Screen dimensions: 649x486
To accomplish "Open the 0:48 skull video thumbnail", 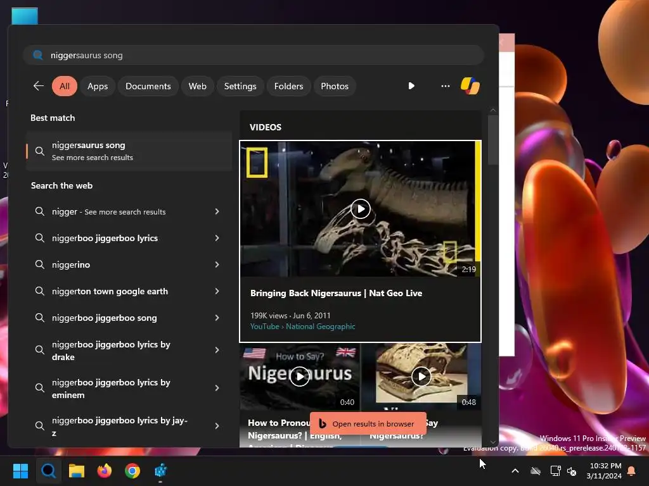I will [421, 377].
